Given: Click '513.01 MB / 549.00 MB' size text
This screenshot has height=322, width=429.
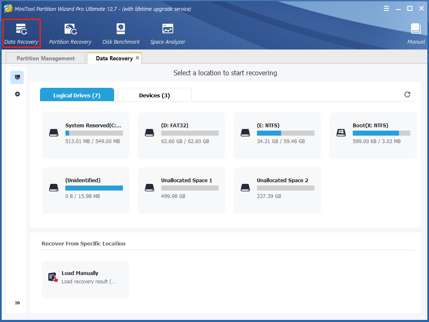Looking at the screenshot, I should click(92, 141).
